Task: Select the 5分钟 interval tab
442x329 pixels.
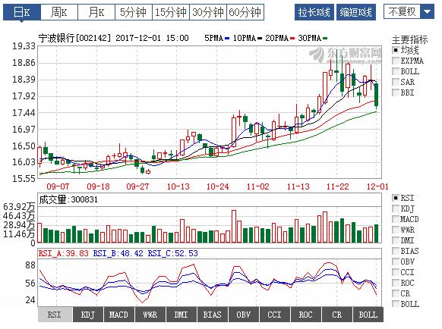Action: pyautogui.click(x=134, y=12)
